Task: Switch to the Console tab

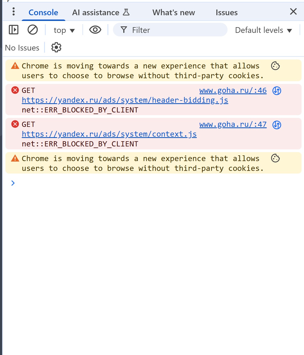Action: click(43, 12)
